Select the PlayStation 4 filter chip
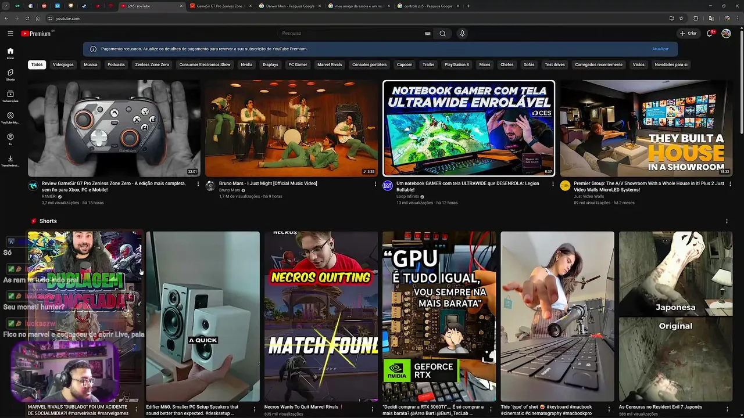 (x=457, y=64)
